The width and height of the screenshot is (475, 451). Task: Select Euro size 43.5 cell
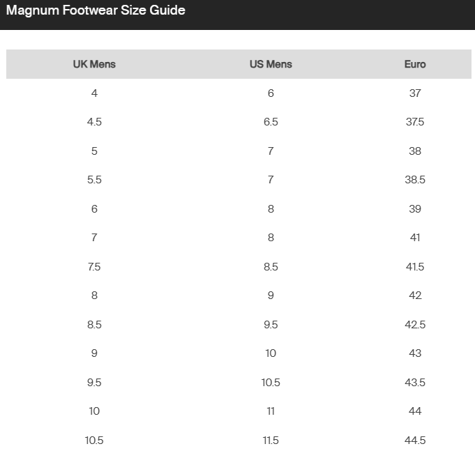[415, 383]
